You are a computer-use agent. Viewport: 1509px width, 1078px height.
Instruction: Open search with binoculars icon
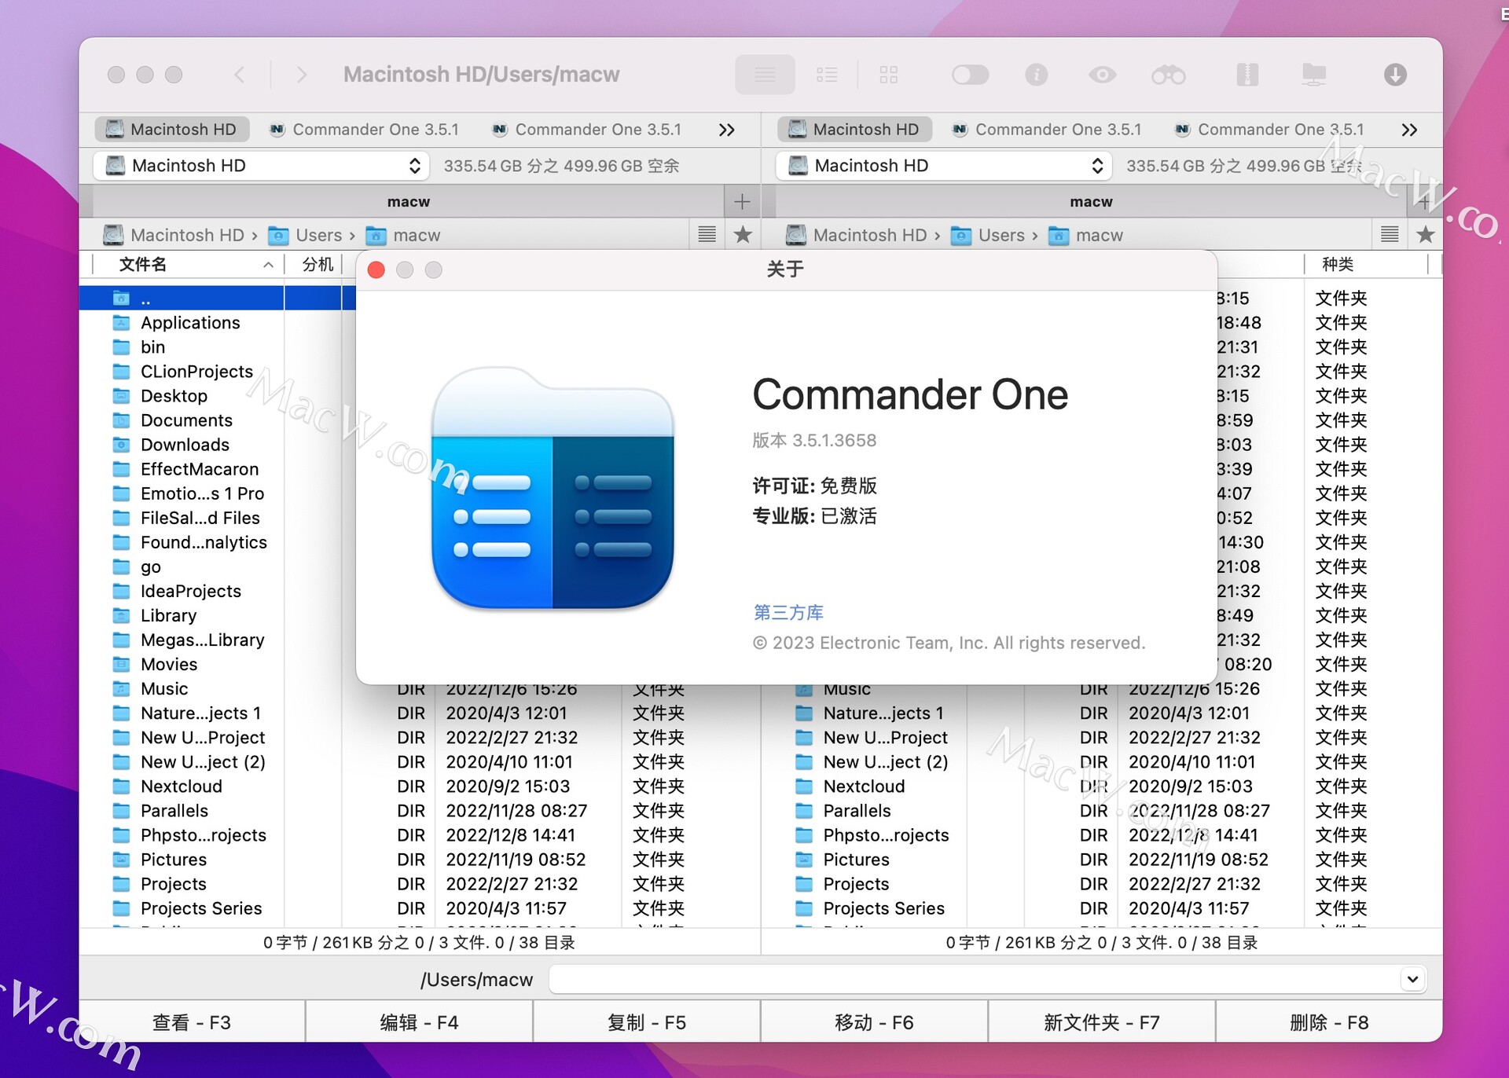(1169, 75)
